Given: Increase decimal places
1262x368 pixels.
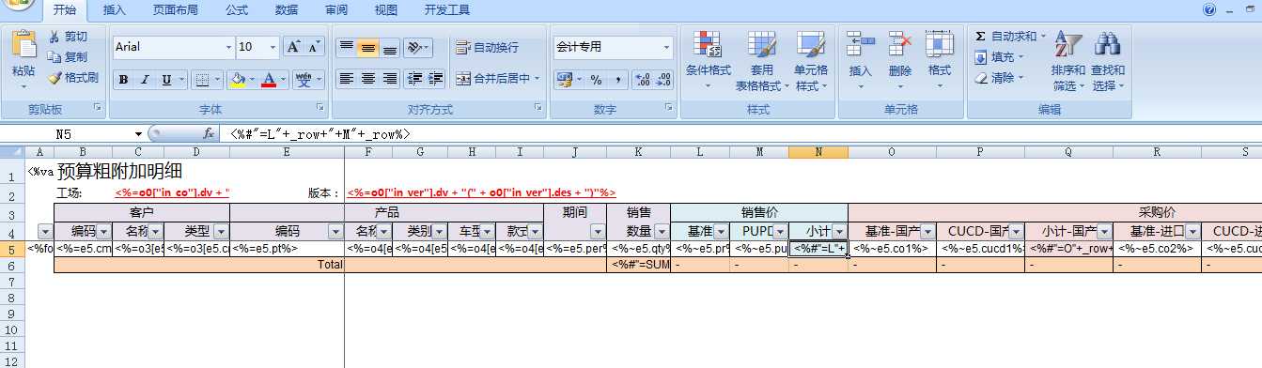Looking at the screenshot, I should 642,80.
